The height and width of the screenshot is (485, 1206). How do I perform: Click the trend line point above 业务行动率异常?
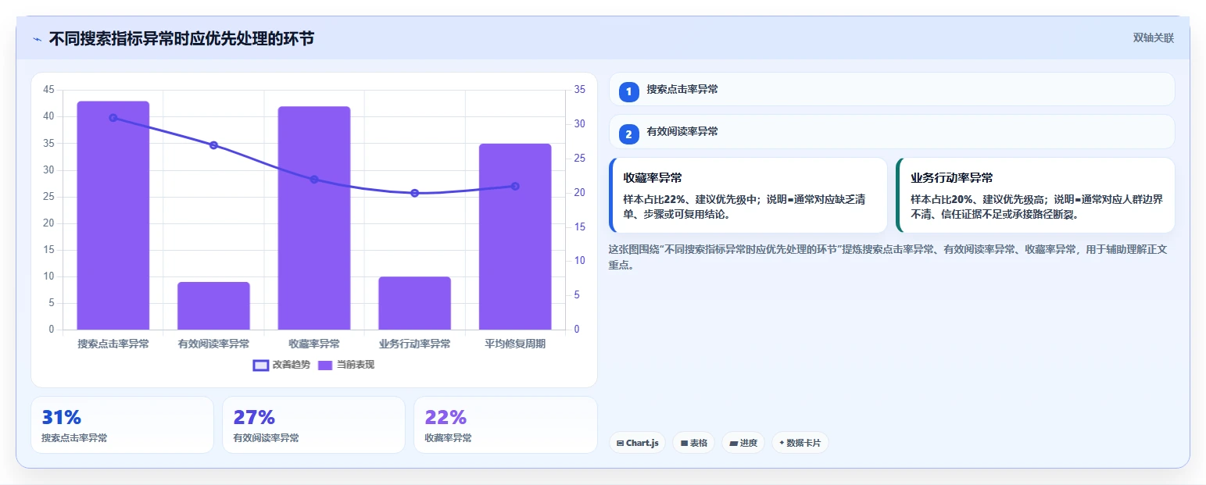(414, 193)
